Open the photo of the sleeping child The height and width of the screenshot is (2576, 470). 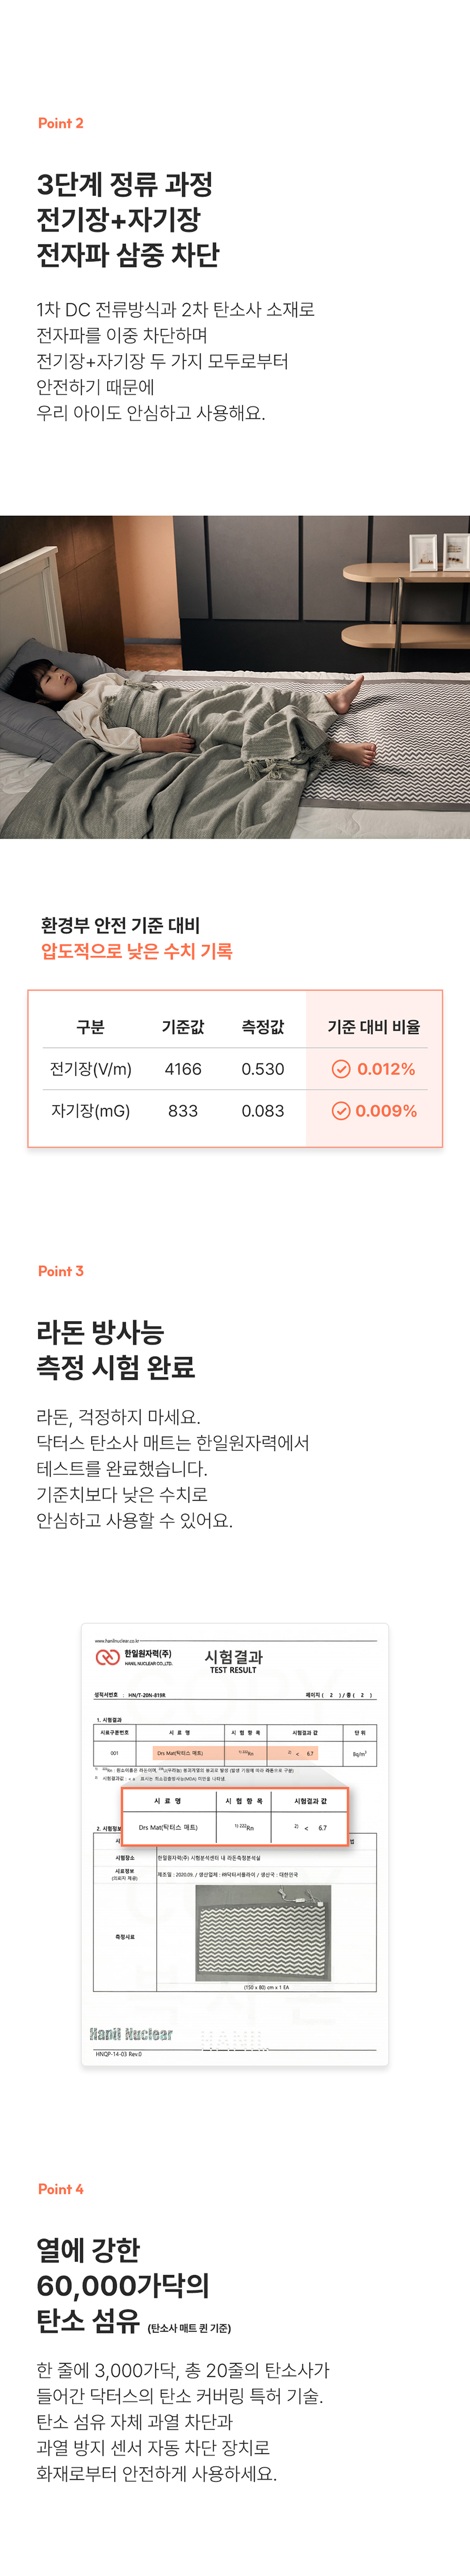click(x=235, y=677)
